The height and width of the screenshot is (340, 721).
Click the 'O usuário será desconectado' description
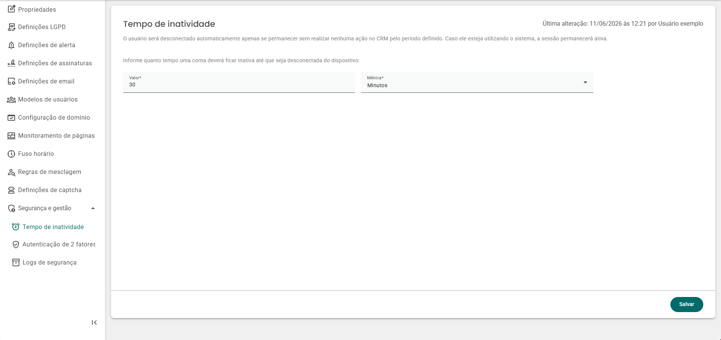pos(365,38)
